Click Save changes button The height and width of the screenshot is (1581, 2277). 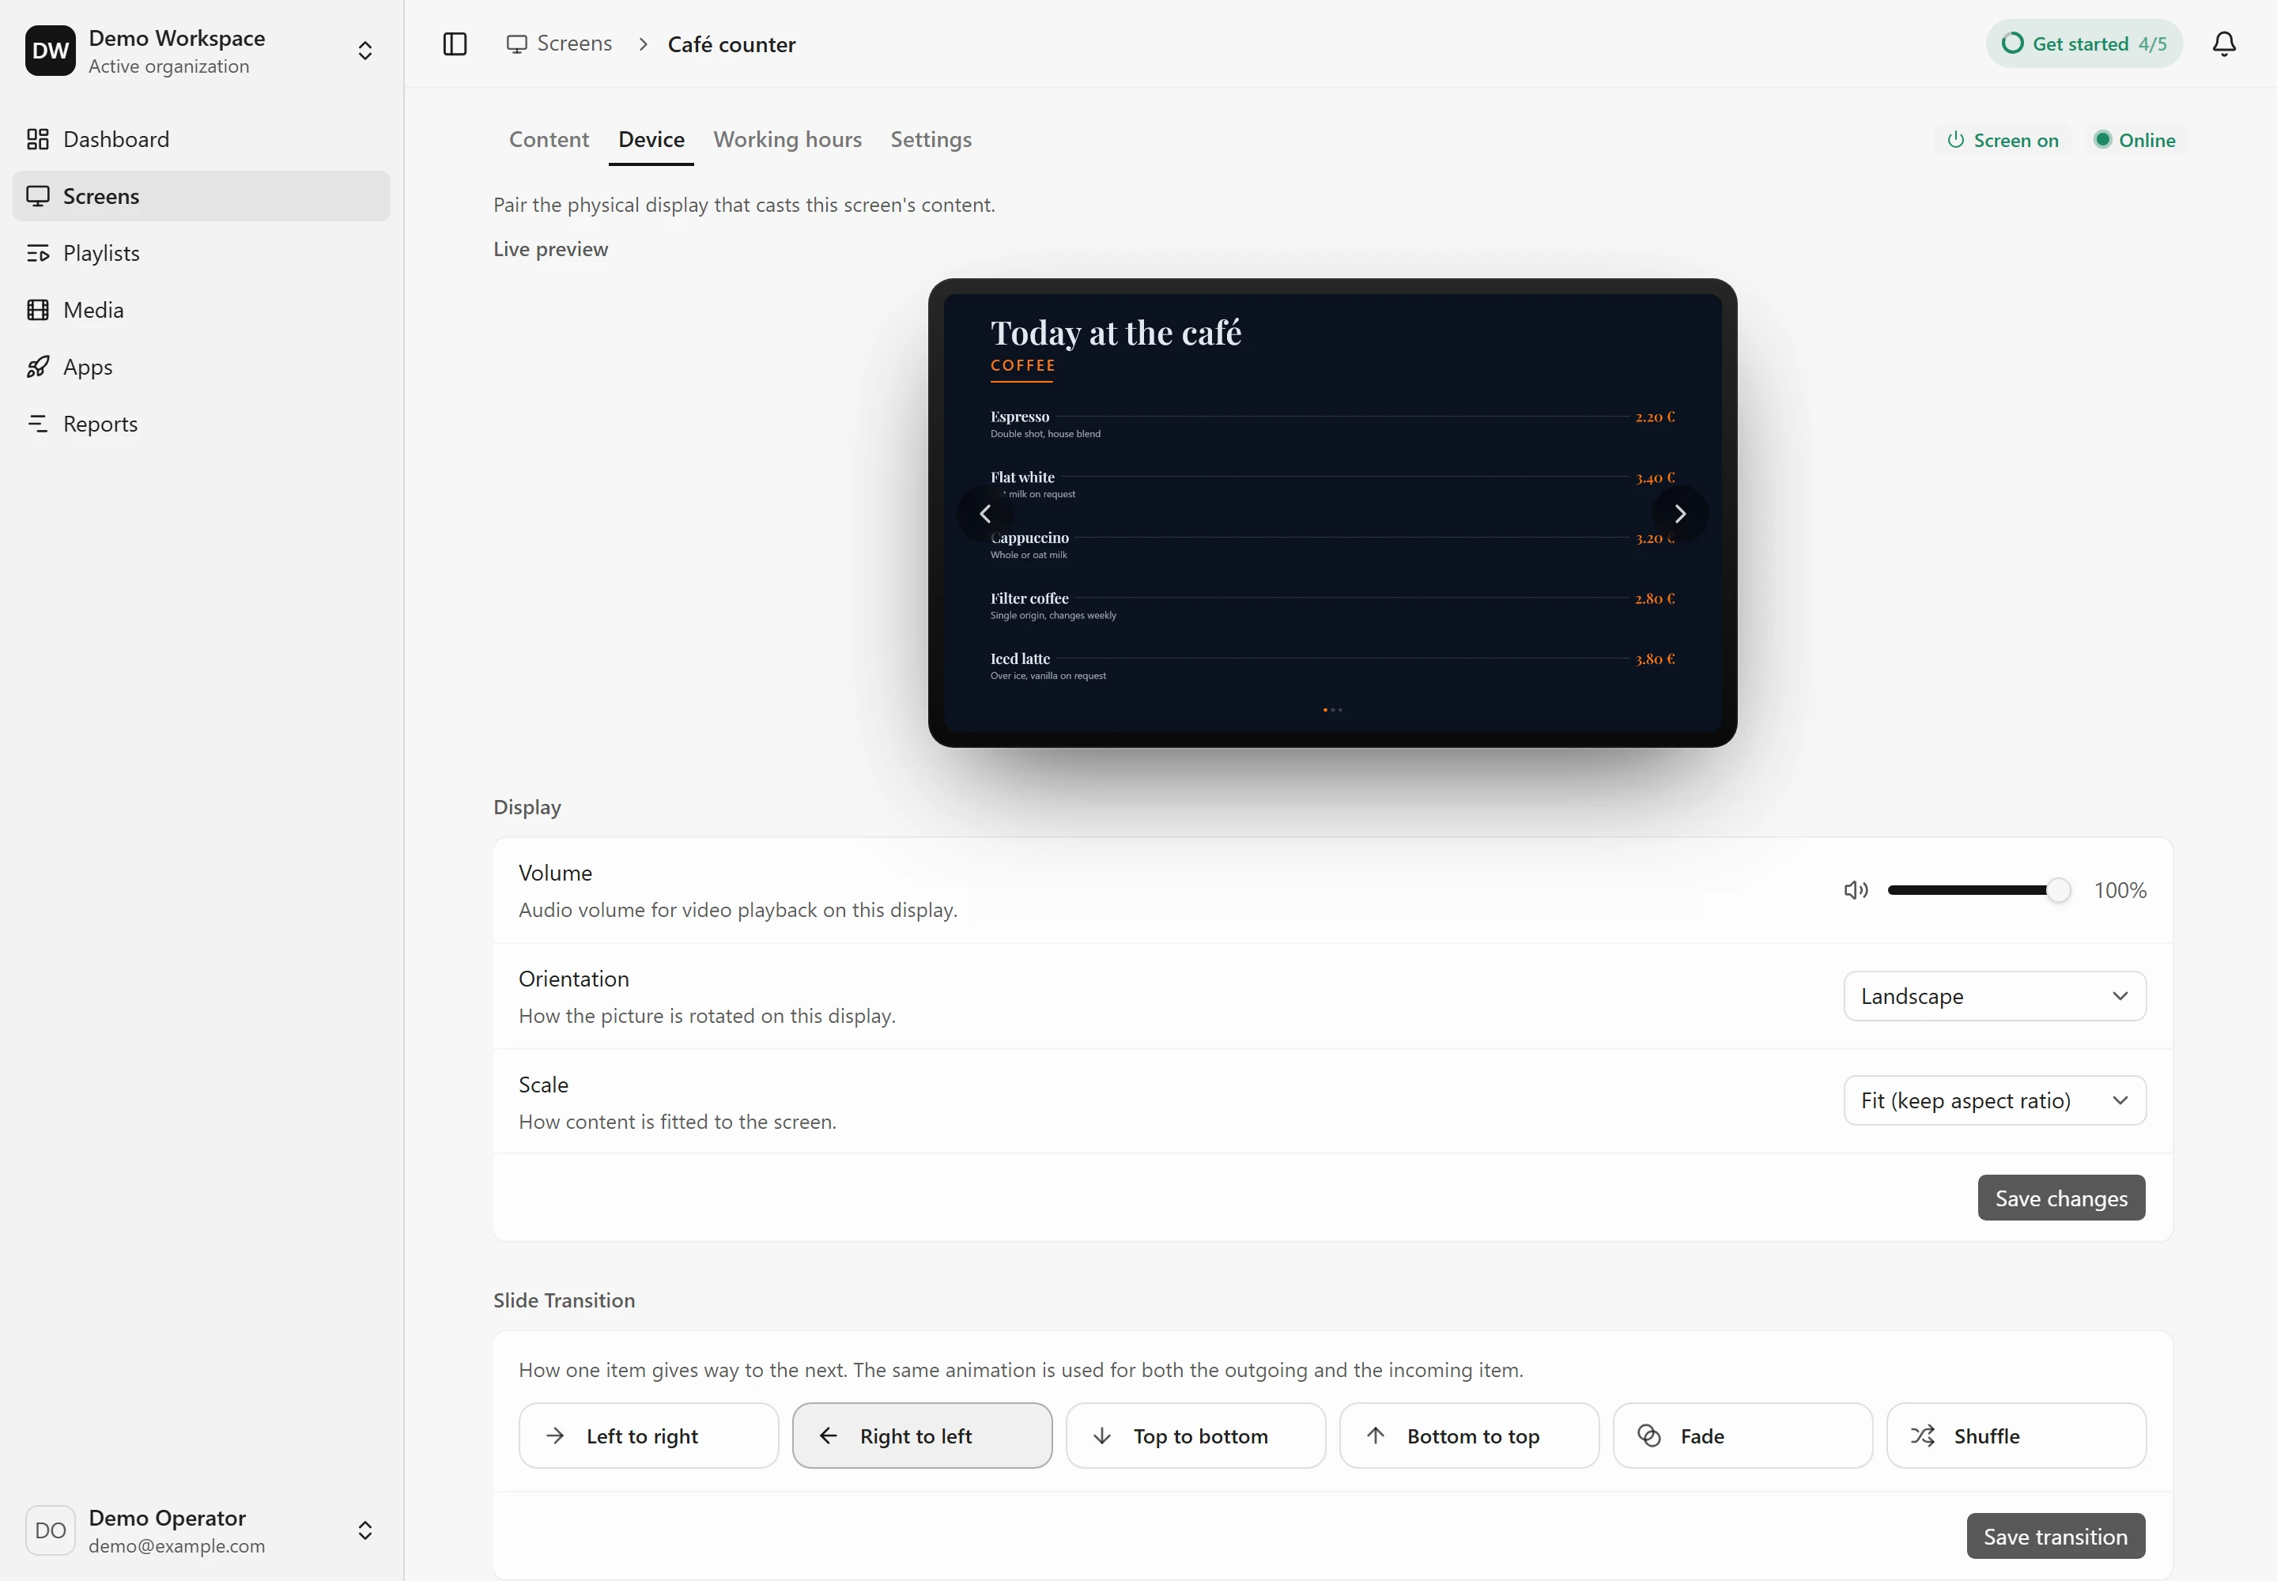2061,1198
